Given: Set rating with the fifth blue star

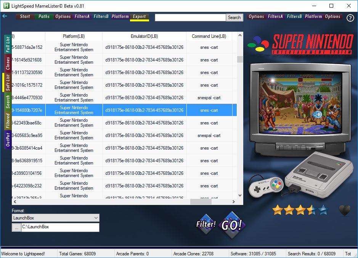Looking at the screenshot, I should click(x=323, y=210).
